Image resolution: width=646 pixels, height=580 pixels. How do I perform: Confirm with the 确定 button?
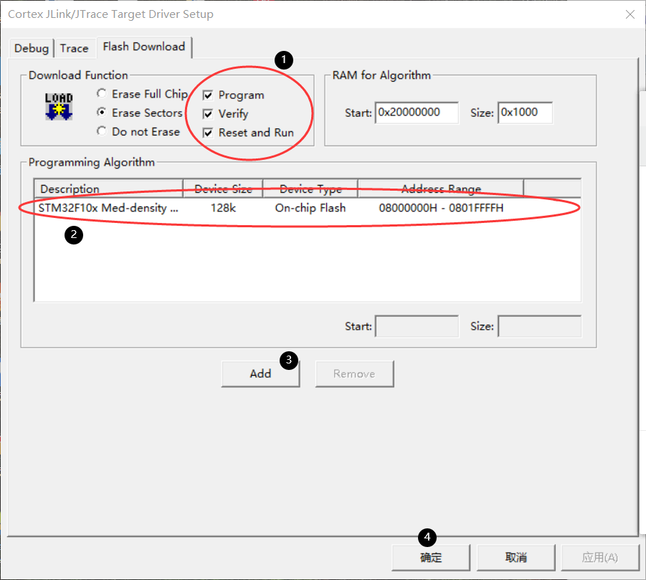[x=430, y=557]
